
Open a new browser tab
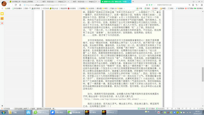(133, 2)
